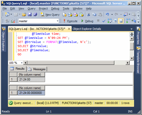142x115 pixels.
Task: Click the Undo arrow icon
Action: [x=107, y=14]
